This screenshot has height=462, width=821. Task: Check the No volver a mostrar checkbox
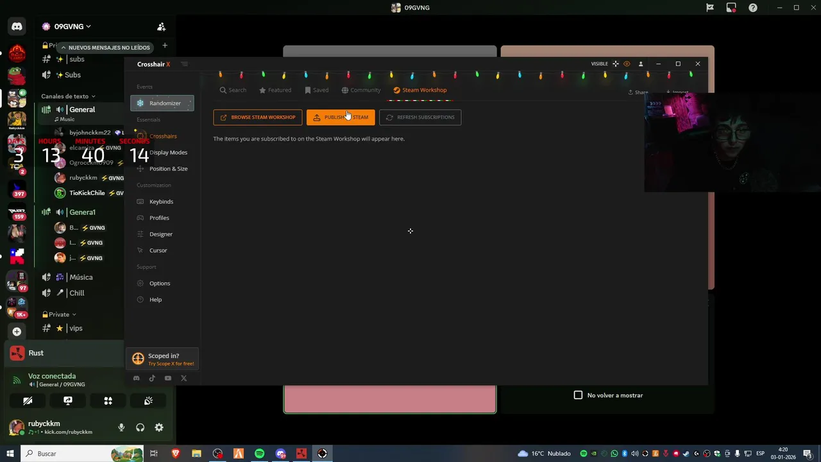tap(578, 395)
